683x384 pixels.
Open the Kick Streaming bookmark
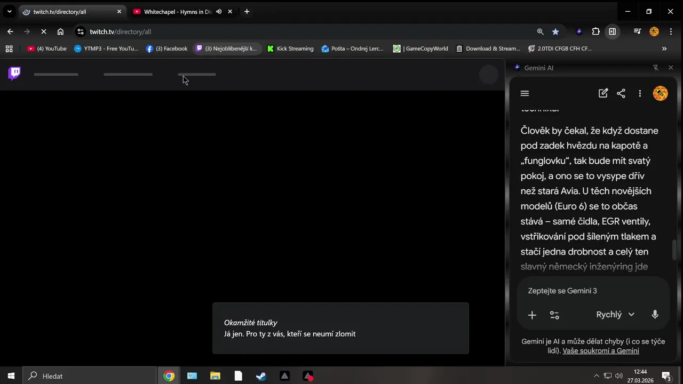click(x=290, y=49)
